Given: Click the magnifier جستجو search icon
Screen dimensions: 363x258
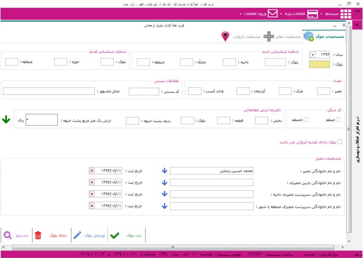Looking at the screenshot, I should click(8, 235).
